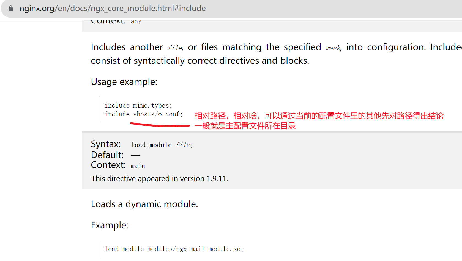
Task: Click the main context value under load_module
Action: [138, 165]
